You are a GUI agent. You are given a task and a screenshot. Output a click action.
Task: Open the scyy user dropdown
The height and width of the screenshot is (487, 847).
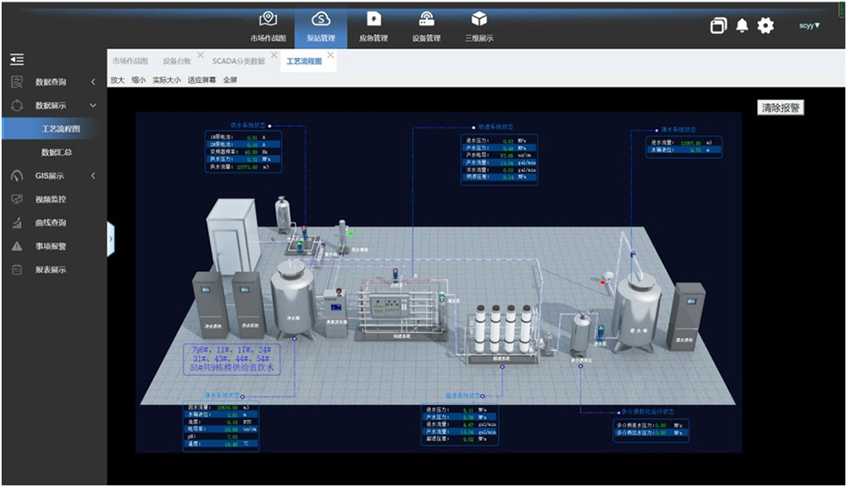[810, 25]
